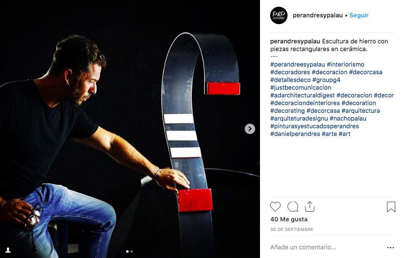Viewport: 404px width, 258px height.
Task: Save the post with the bookmark icon
Action: 391,206
